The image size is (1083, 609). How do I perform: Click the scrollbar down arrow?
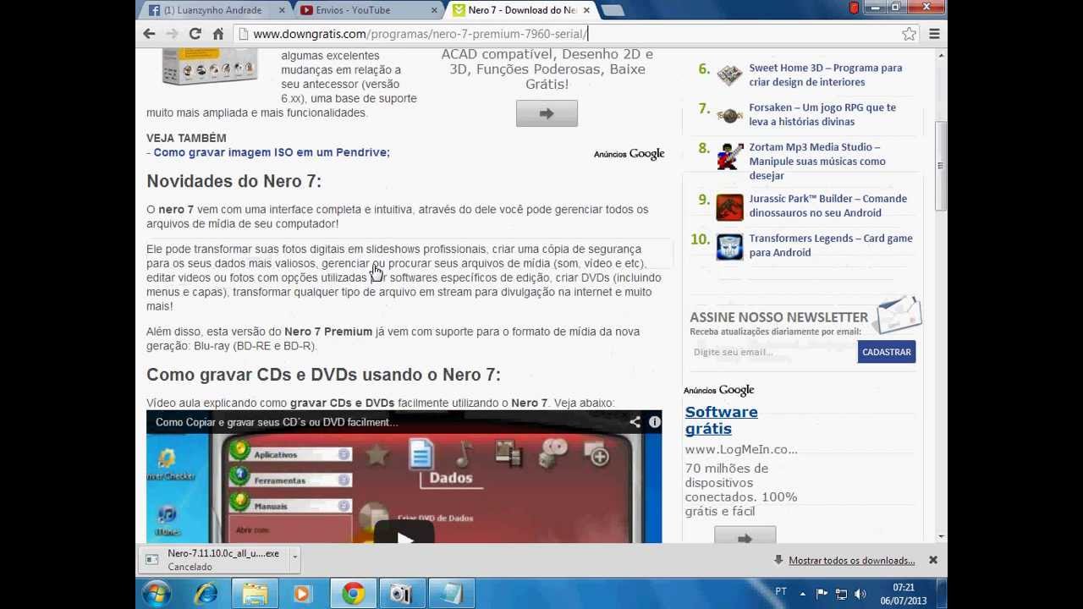tap(940, 536)
